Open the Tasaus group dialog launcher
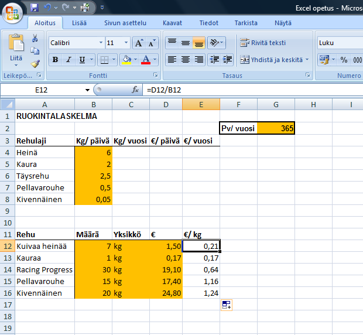 click(x=307, y=75)
